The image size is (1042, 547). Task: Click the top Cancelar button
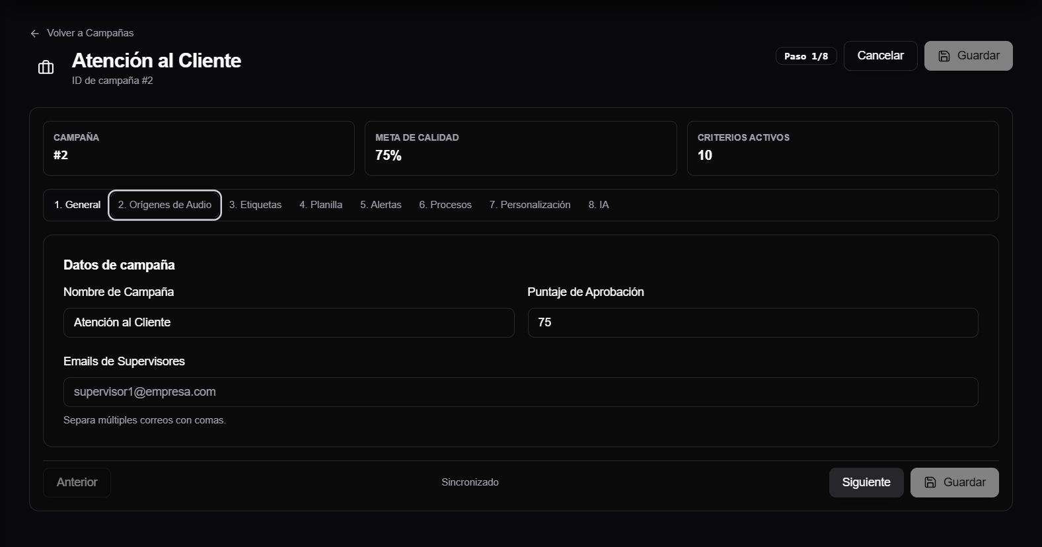pyautogui.click(x=880, y=56)
